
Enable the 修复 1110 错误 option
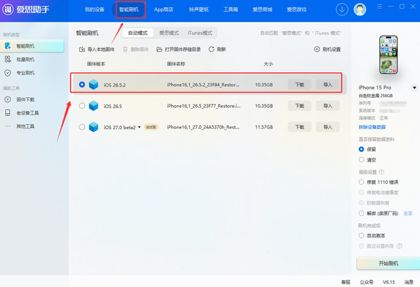pyautogui.click(x=362, y=182)
